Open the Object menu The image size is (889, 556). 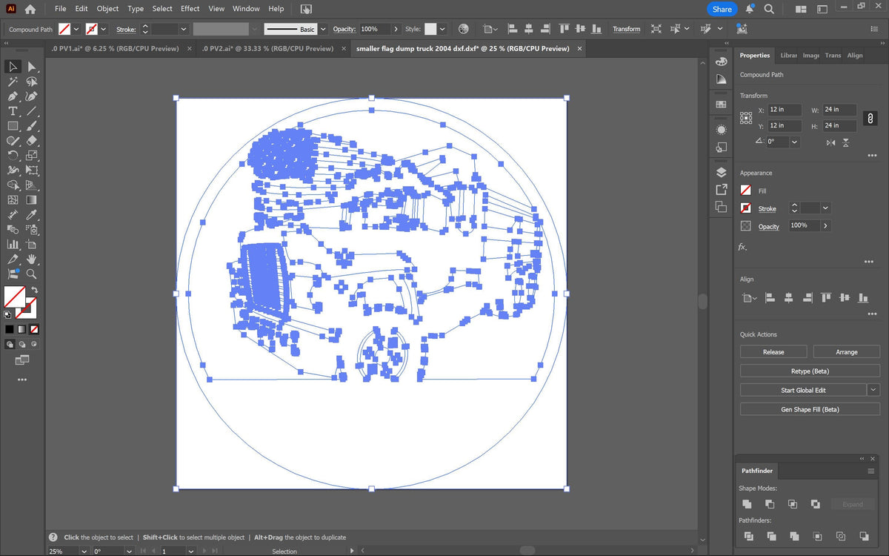[107, 9]
